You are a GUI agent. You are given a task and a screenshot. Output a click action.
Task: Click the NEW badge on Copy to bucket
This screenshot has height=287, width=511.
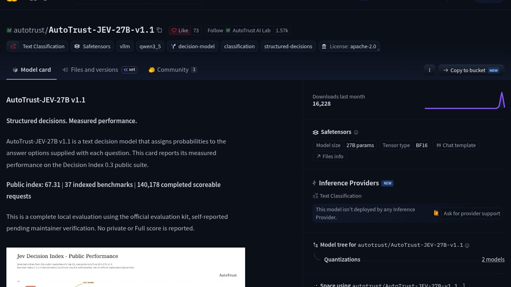[x=493, y=70]
